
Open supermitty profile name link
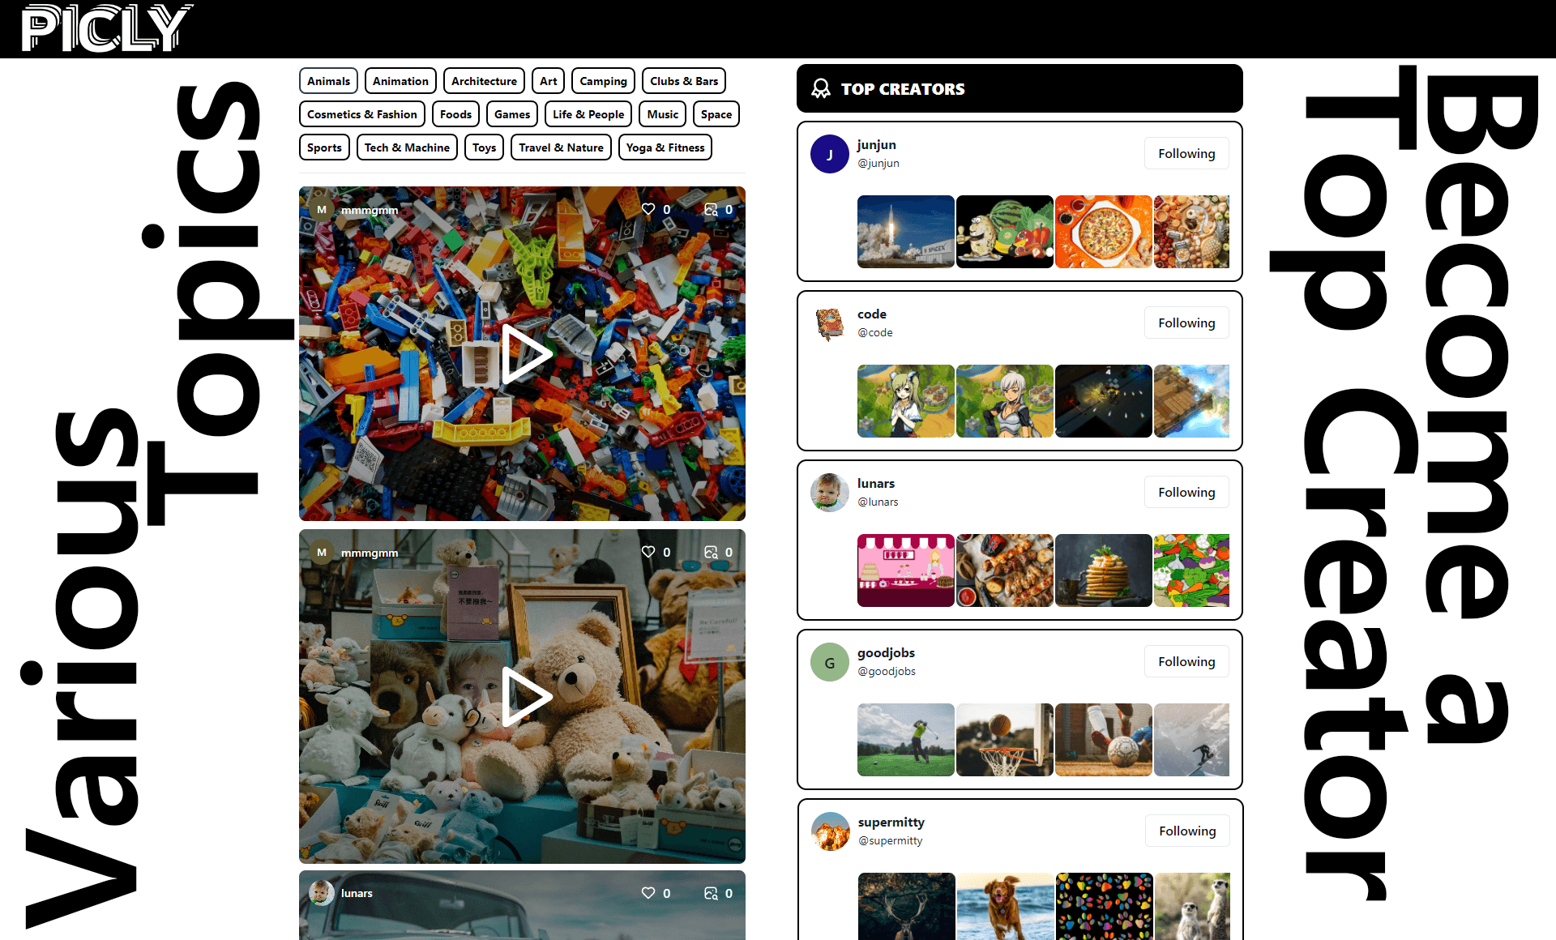click(891, 822)
